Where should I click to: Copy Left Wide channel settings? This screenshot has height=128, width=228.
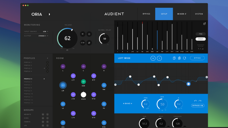174,58
